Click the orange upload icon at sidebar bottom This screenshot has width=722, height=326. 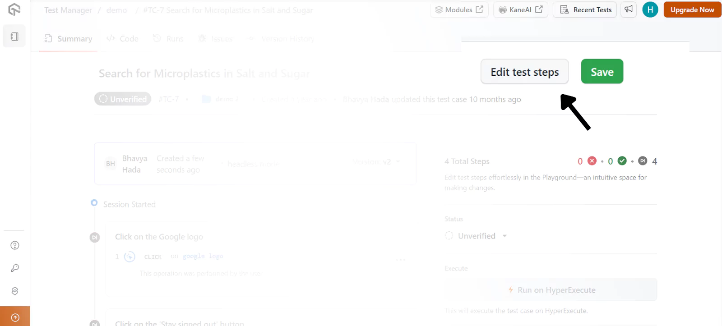pyautogui.click(x=15, y=317)
